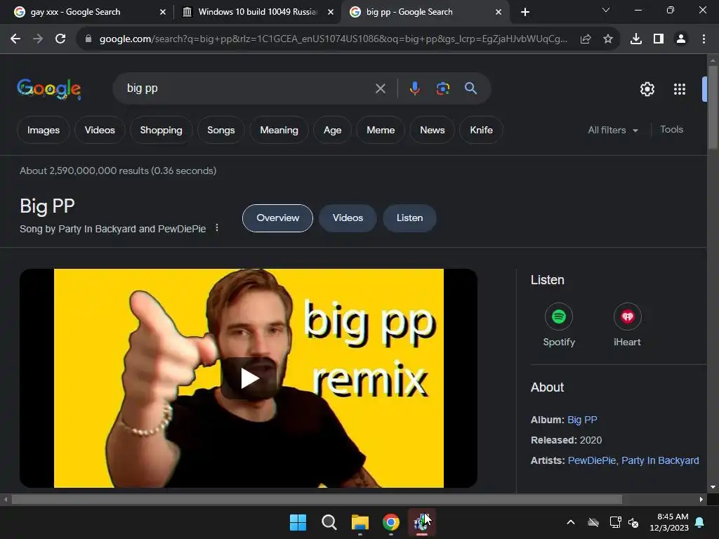
Task: Start voice search with microphone
Action: pyautogui.click(x=414, y=88)
